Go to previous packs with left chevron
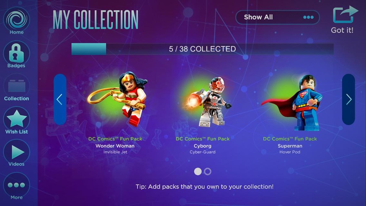The height and width of the screenshot is (206, 366). [x=60, y=99]
